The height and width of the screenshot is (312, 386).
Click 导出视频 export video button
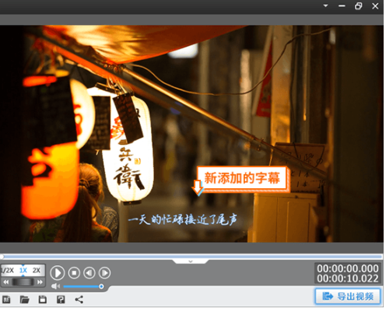348,296
